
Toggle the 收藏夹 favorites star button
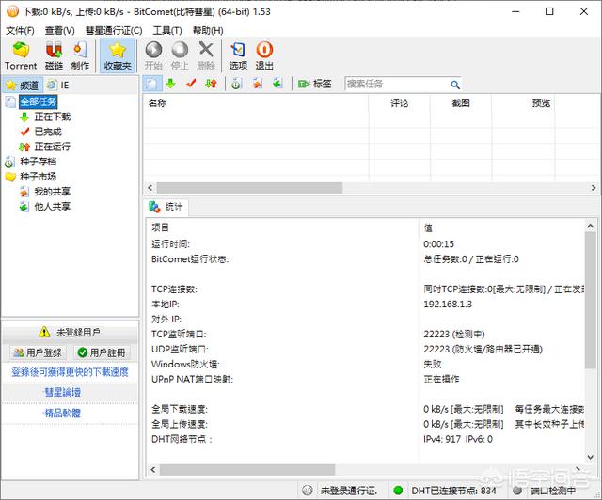pyautogui.click(x=118, y=56)
